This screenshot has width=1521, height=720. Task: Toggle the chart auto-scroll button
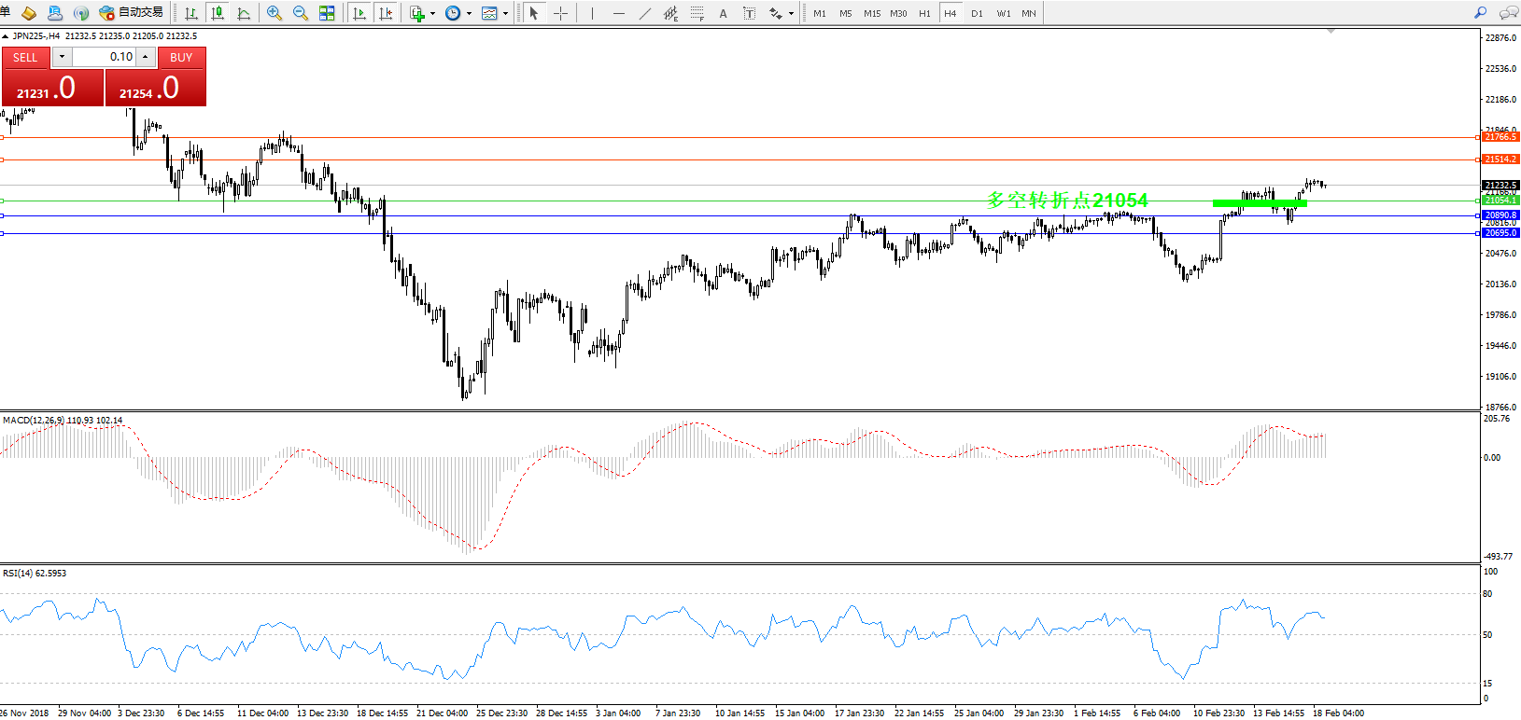(359, 13)
